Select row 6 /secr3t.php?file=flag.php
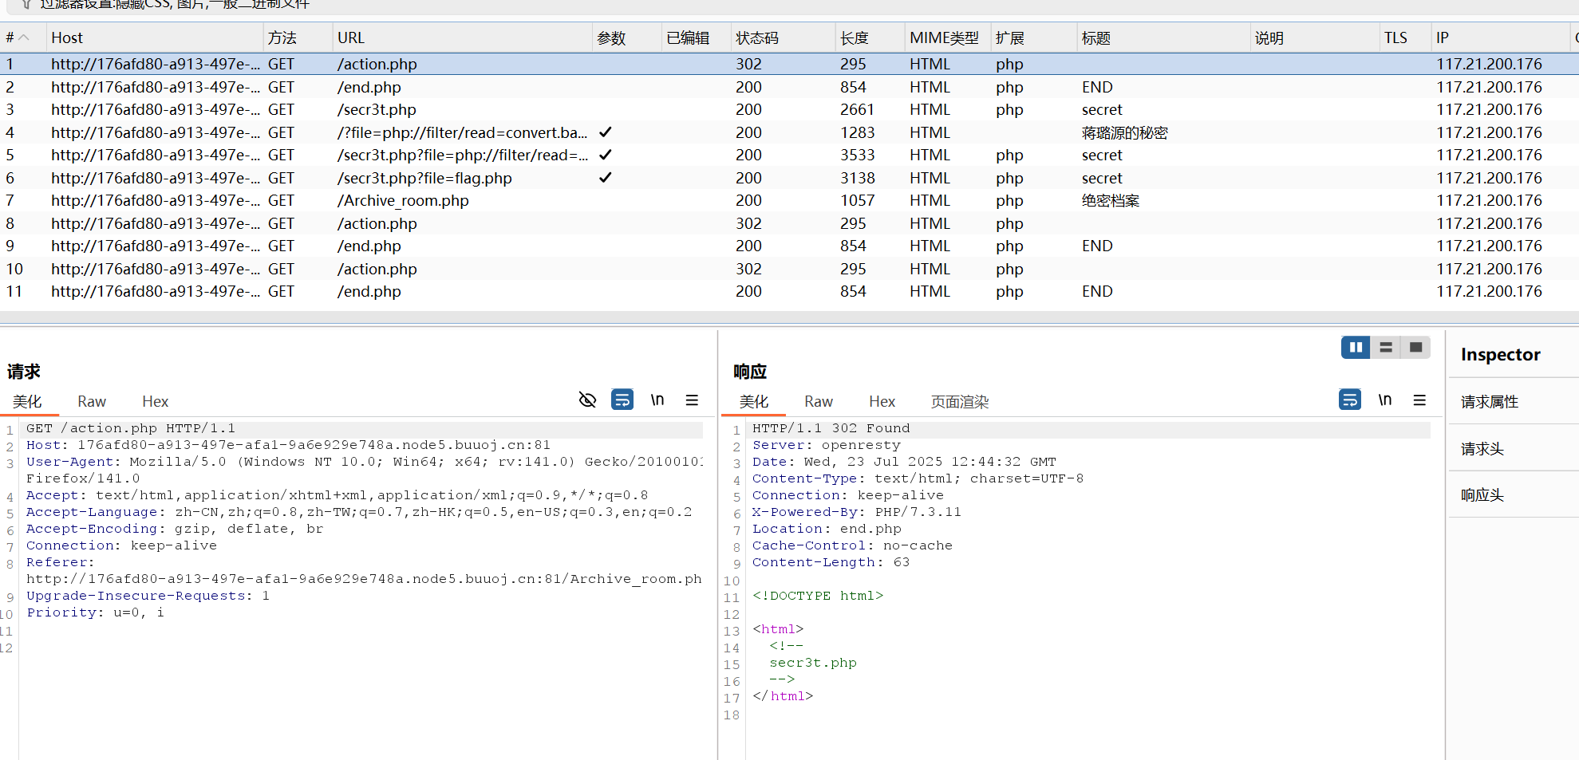The image size is (1579, 760). (789, 178)
